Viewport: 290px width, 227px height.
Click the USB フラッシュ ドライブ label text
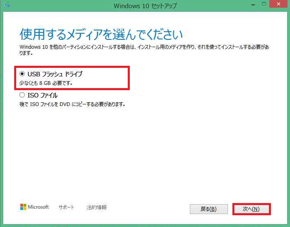click(x=55, y=74)
